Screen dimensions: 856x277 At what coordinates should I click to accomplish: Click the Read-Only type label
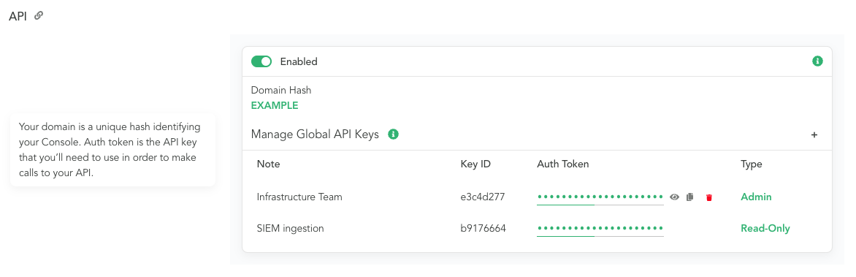coord(765,228)
